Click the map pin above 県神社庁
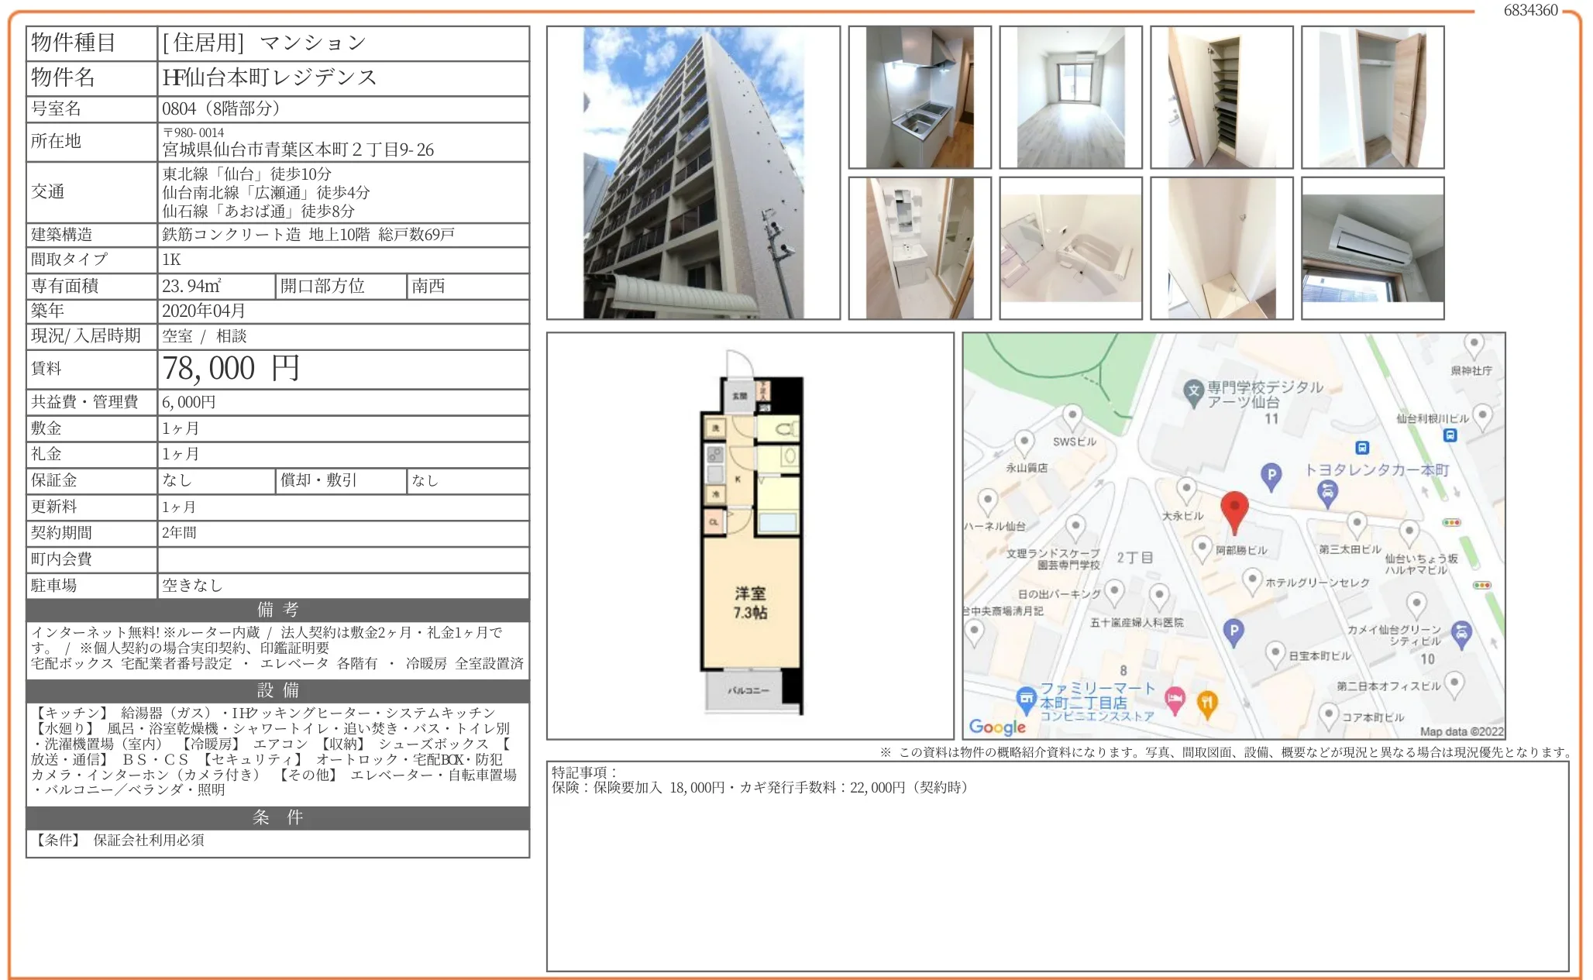This screenshot has height=980, width=1593. [1474, 346]
